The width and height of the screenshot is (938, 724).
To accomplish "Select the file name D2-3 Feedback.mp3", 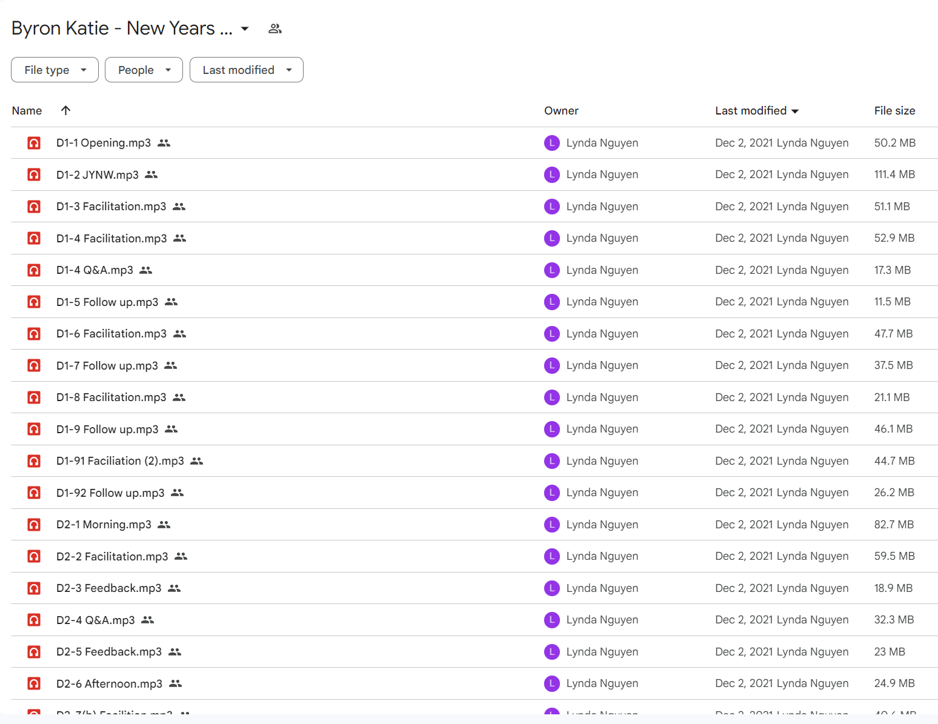I will pos(109,588).
